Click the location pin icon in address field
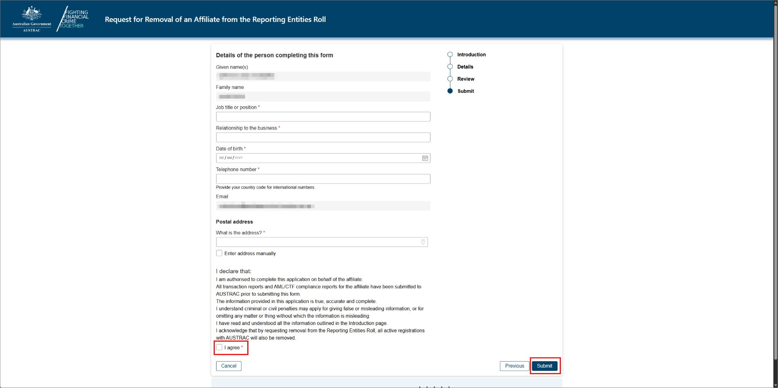 [x=423, y=242]
